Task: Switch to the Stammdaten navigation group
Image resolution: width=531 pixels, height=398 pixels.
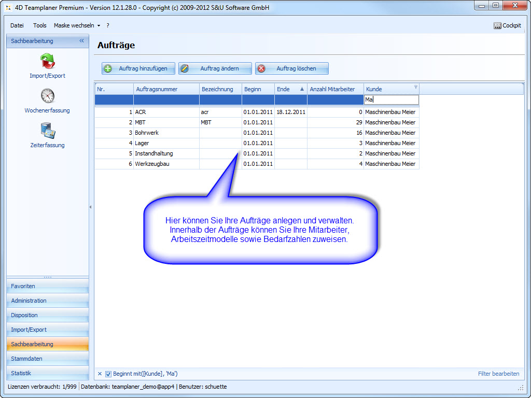Action: pyautogui.click(x=47, y=359)
